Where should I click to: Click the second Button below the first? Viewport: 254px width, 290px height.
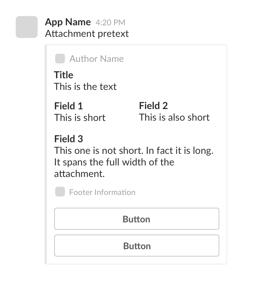point(136,246)
